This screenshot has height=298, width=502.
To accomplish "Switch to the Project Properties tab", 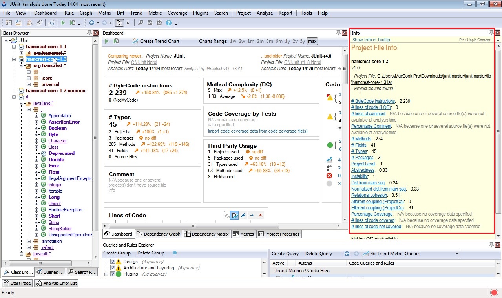I will tap(279, 234).
